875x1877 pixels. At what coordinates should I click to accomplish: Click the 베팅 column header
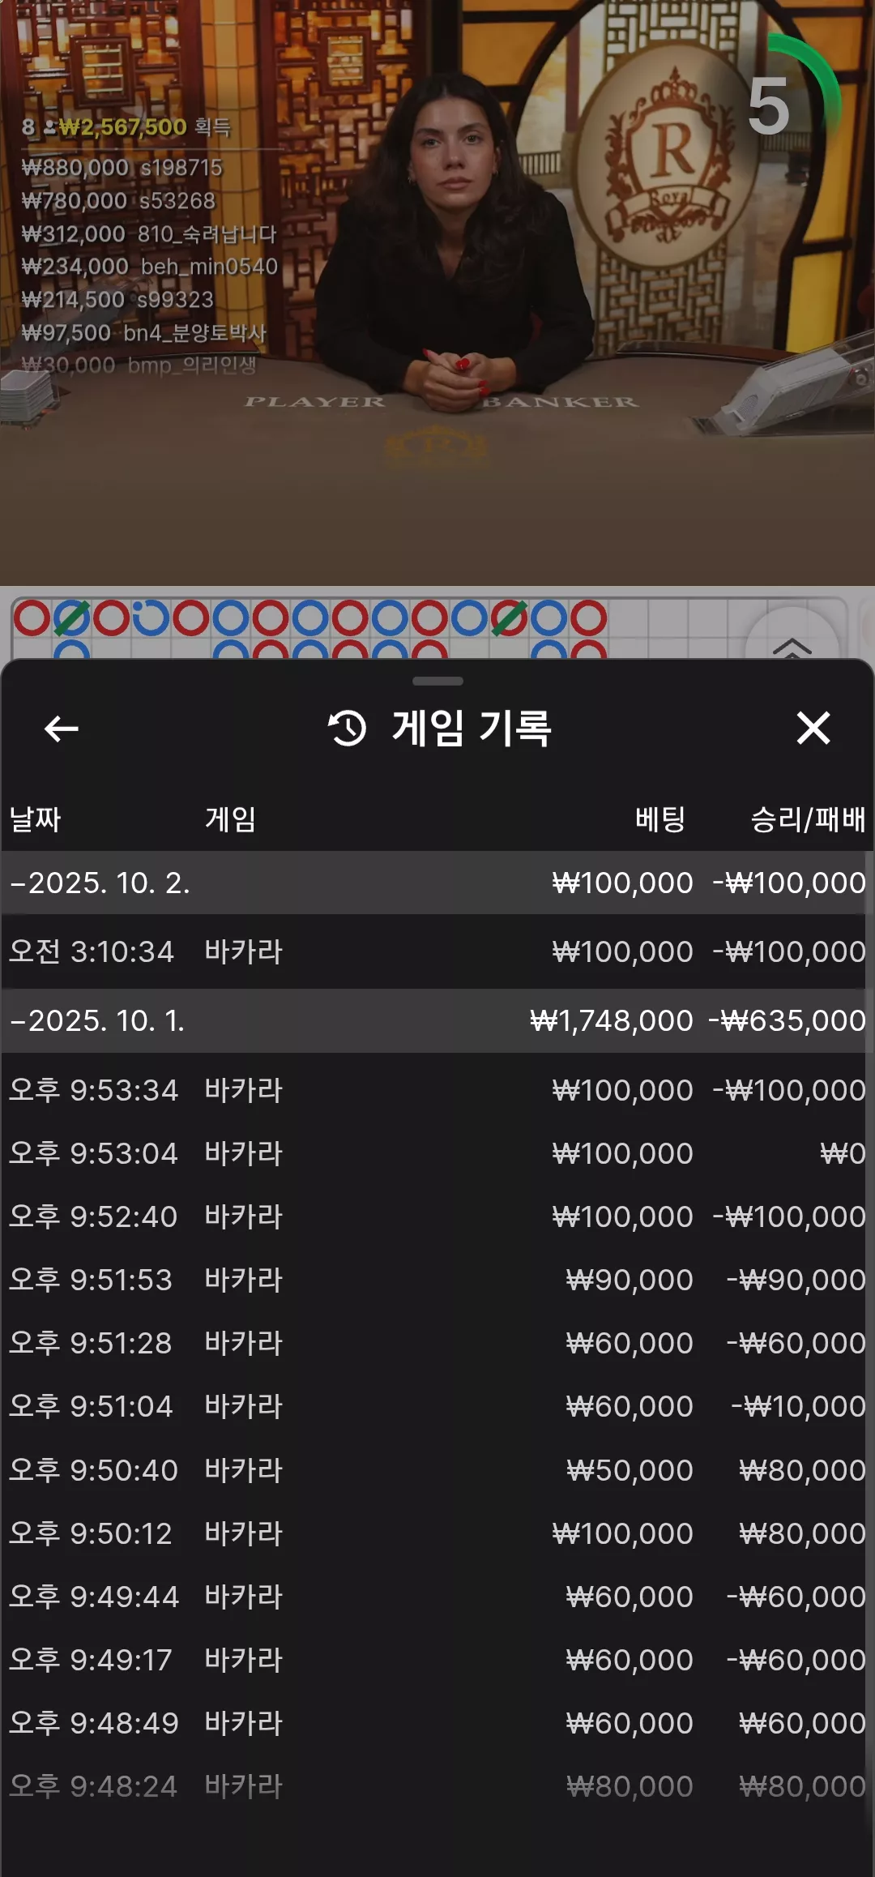click(x=660, y=819)
